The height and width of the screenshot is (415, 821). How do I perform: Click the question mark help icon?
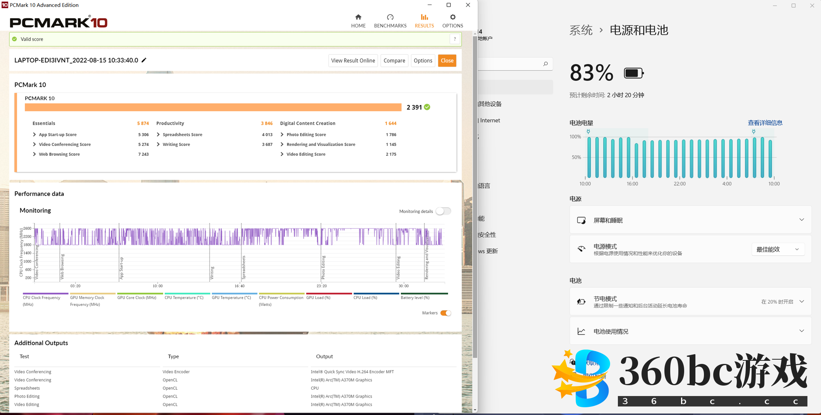click(455, 39)
